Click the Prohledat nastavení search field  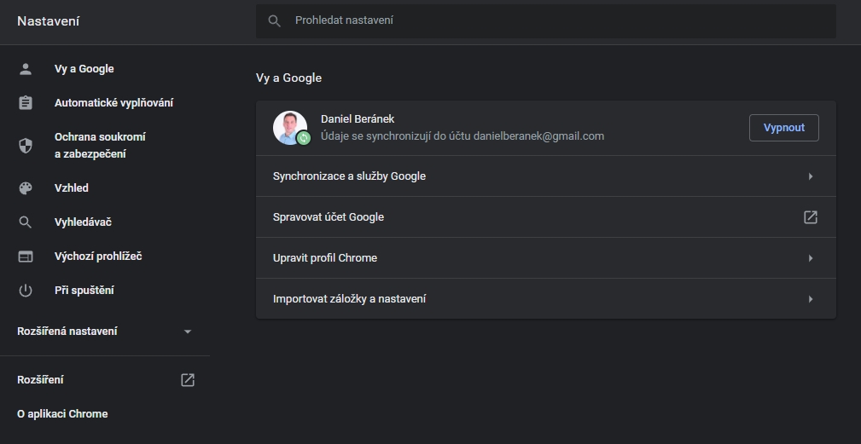546,20
